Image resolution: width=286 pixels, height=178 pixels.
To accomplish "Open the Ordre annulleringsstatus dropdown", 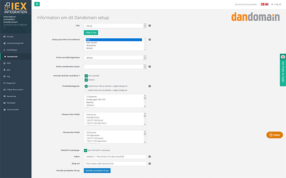I will (x=115, y=58).
